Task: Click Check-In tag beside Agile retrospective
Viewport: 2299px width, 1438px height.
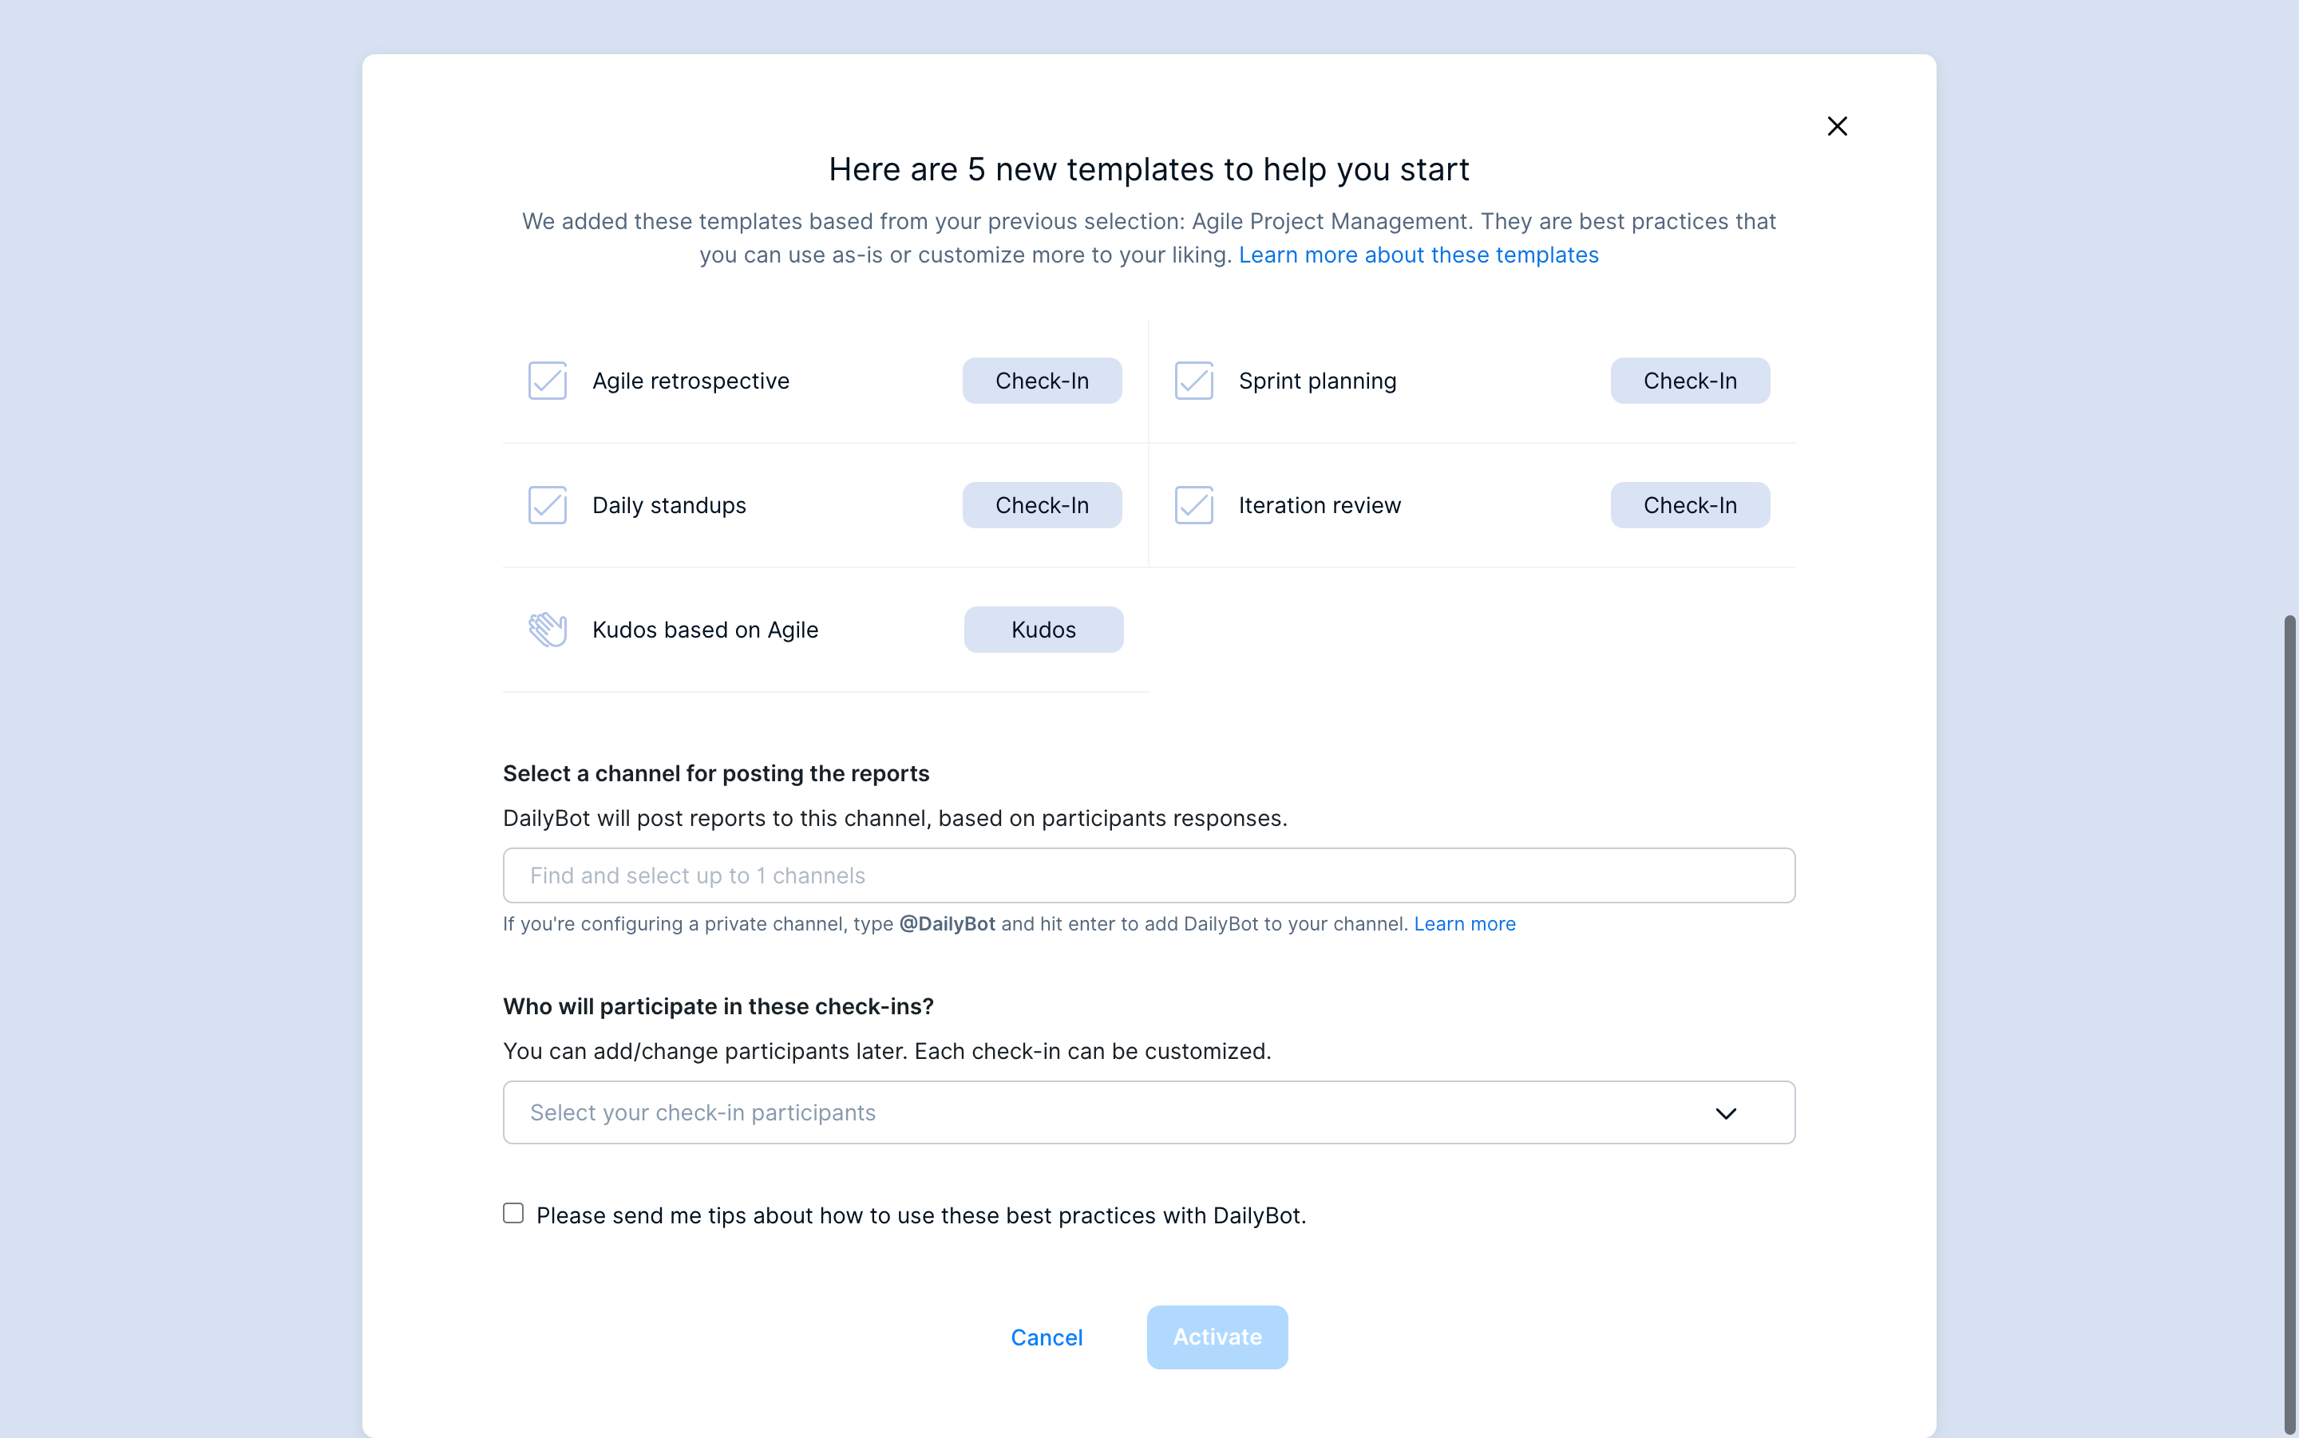Action: tap(1042, 381)
